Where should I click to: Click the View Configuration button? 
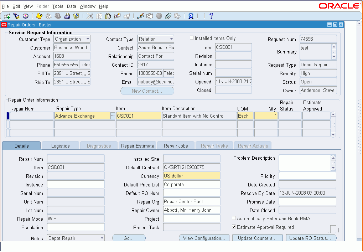coord(204,238)
